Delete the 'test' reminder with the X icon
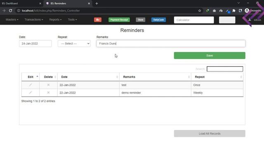This screenshot has width=264, height=148. pos(48,85)
